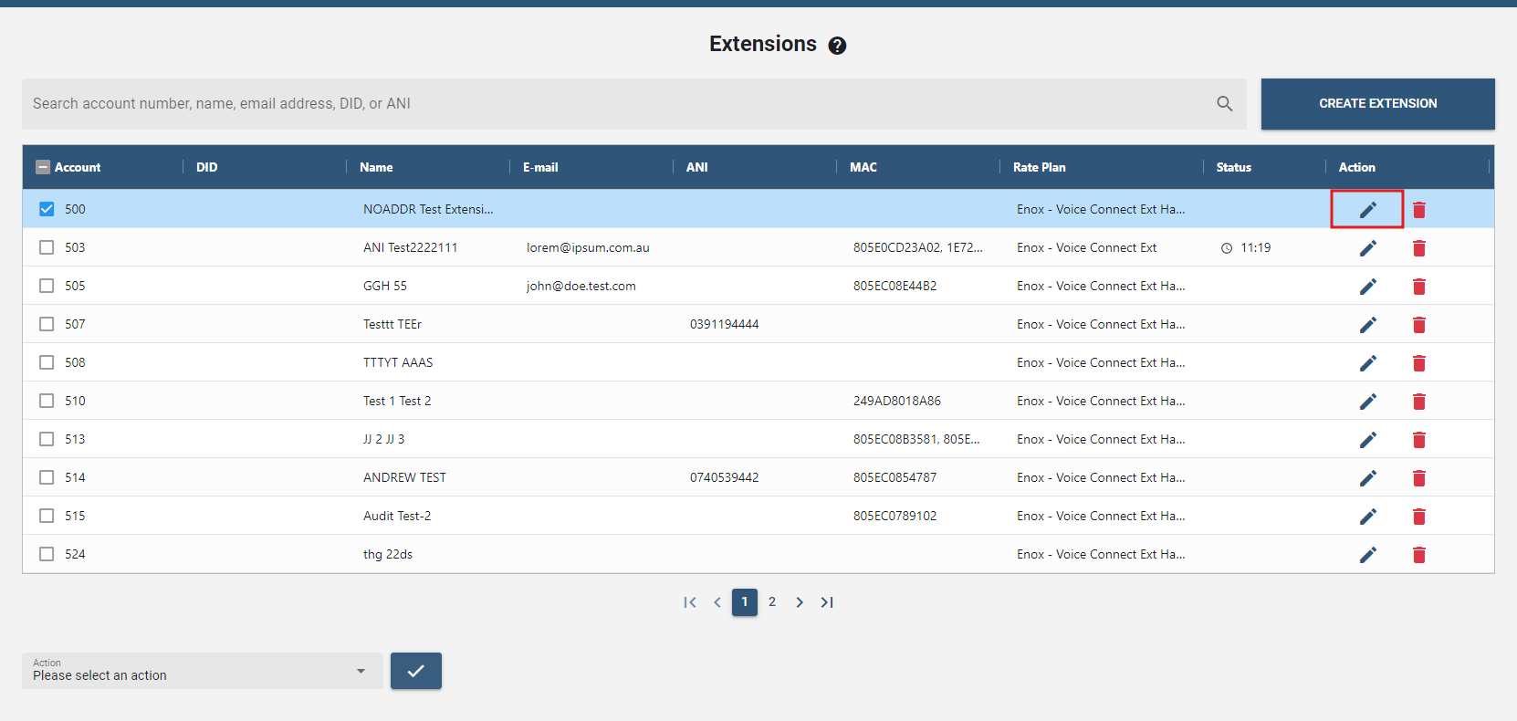Delete extension 514 with trash icon

(x=1418, y=478)
